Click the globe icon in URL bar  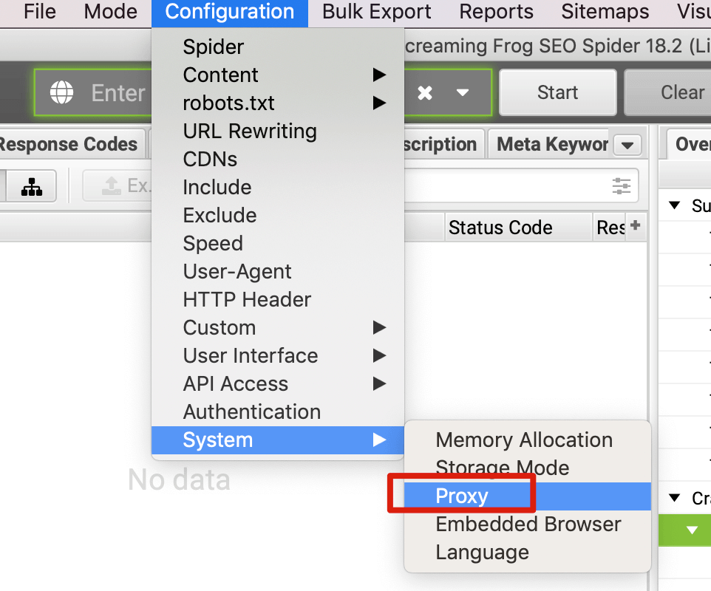(x=61, y=92)
